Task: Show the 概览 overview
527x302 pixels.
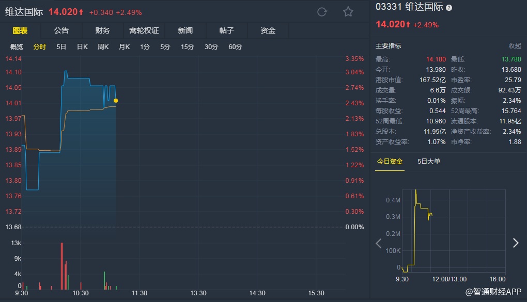Action: pyautogui.click(x=17, y=47)
